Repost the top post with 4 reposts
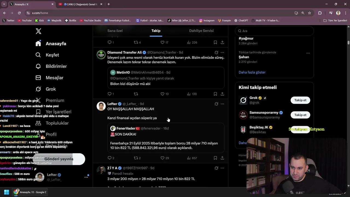Screen dimensions: 350x197 pos(137,42)
